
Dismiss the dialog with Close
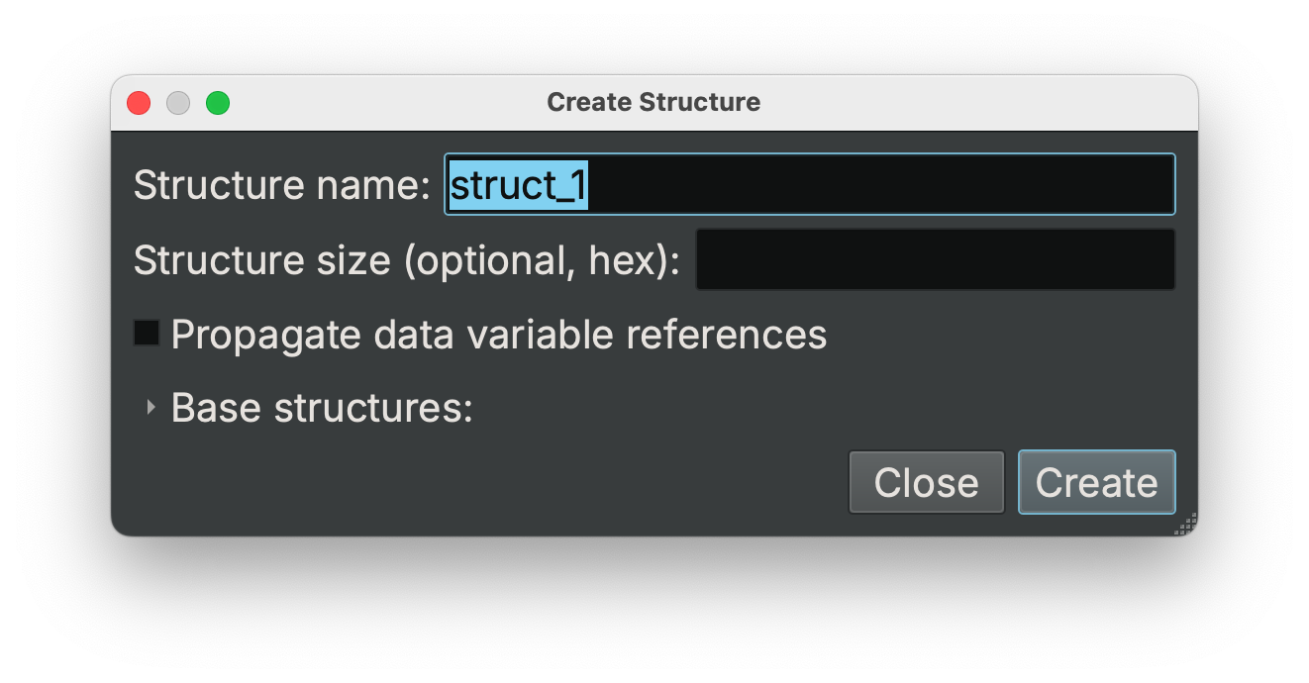tap(926, 482)
